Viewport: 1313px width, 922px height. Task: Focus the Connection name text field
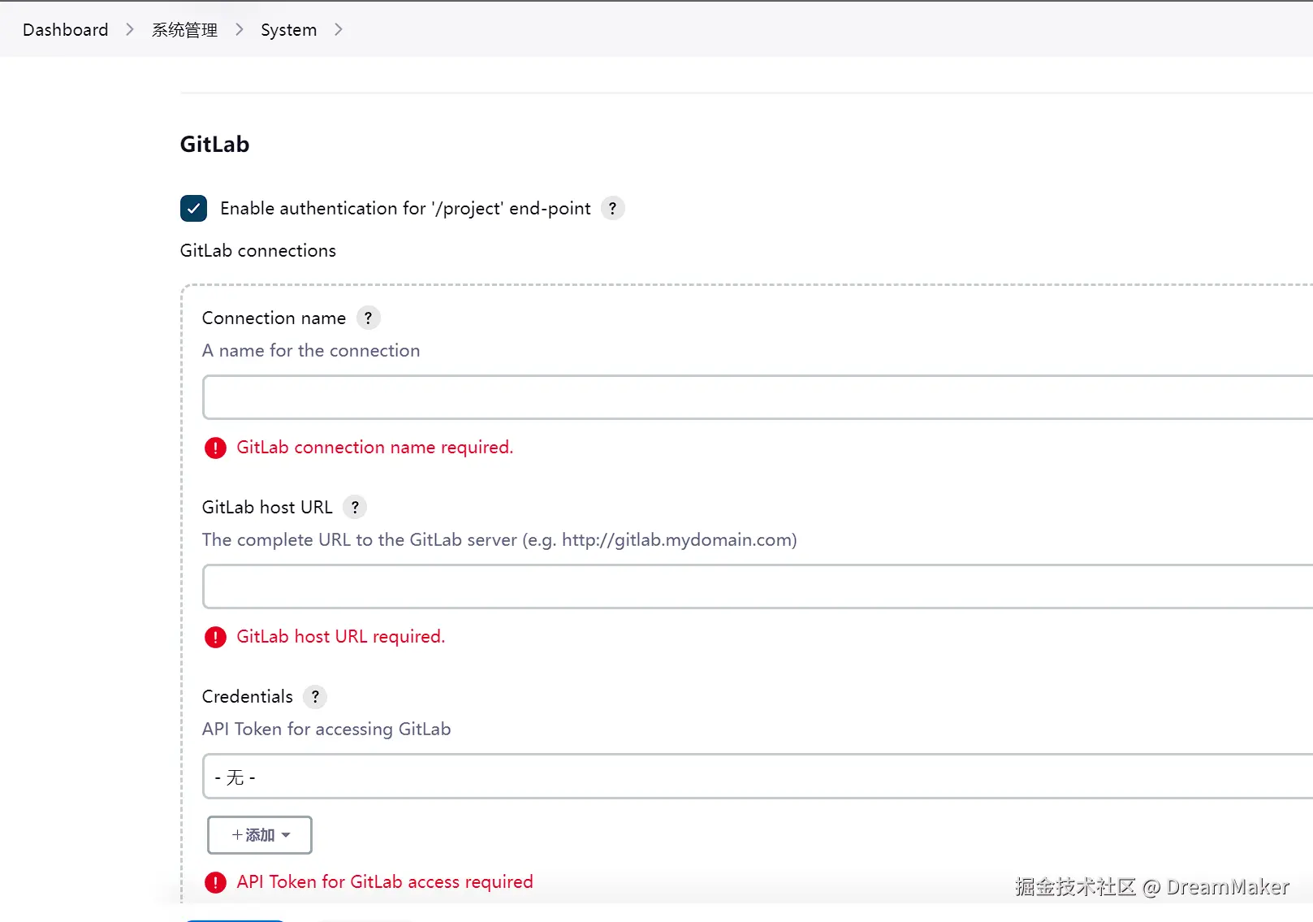[x=755, y=397]
